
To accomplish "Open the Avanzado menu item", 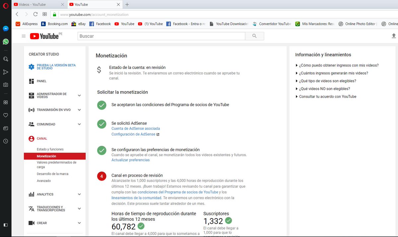I will (x=44, y=181).
